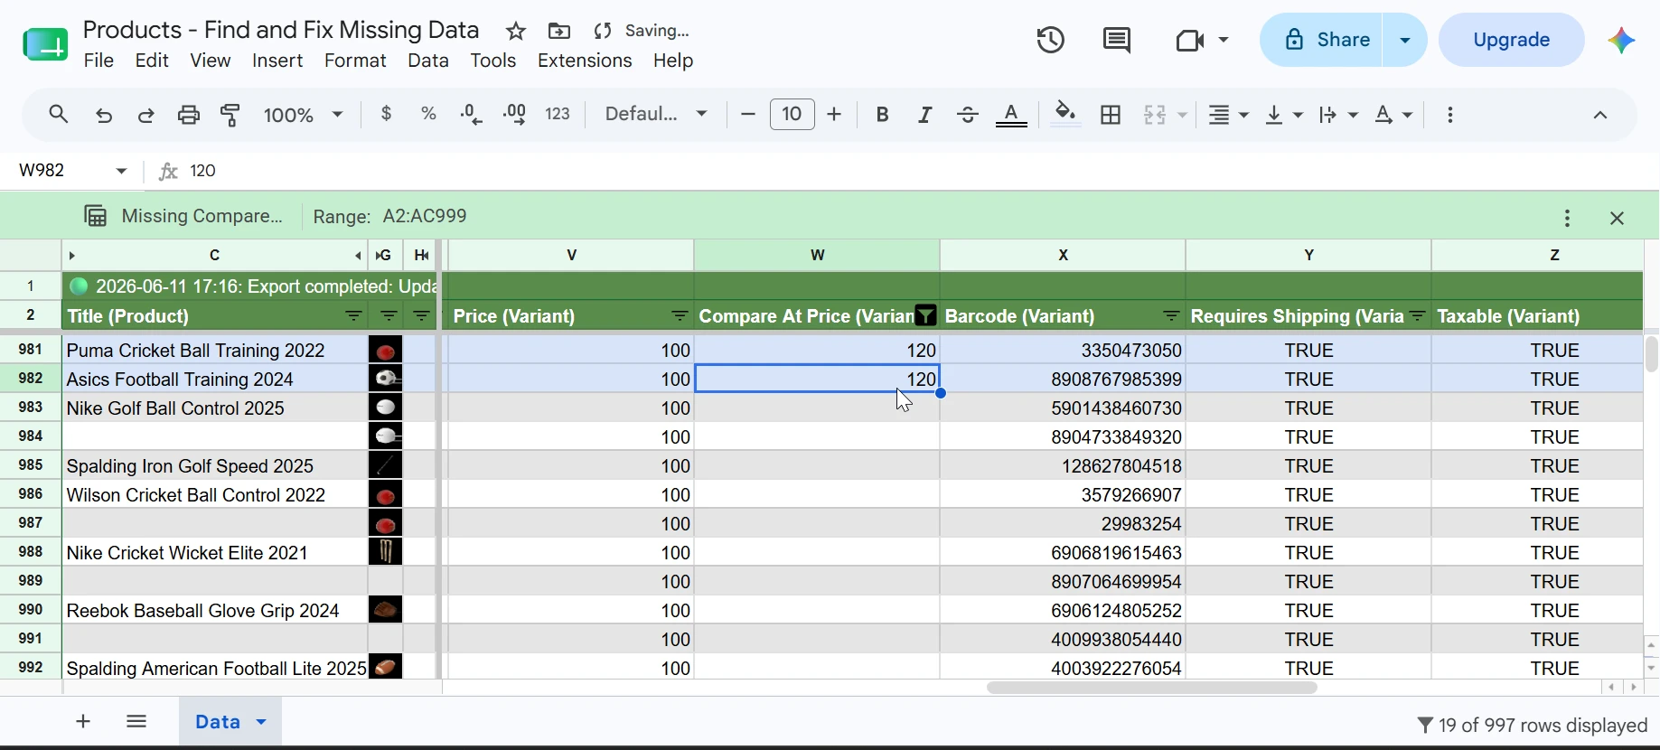1660x750 pixels.
Task: Open the Name box dropdown arrow
Action: (122, 171)
